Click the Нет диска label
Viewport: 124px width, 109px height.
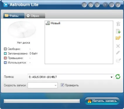pos(23,43)
